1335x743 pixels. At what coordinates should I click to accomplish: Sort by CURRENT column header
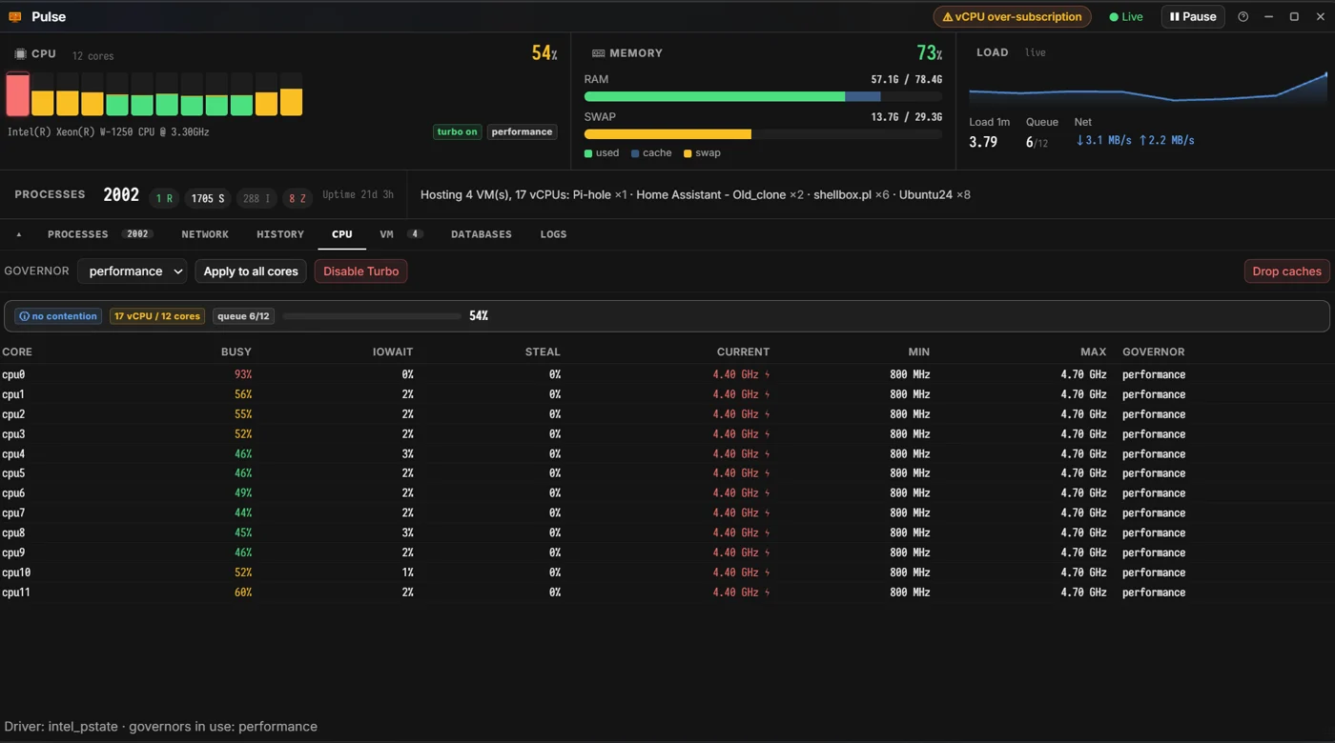[x=743, y=352]
